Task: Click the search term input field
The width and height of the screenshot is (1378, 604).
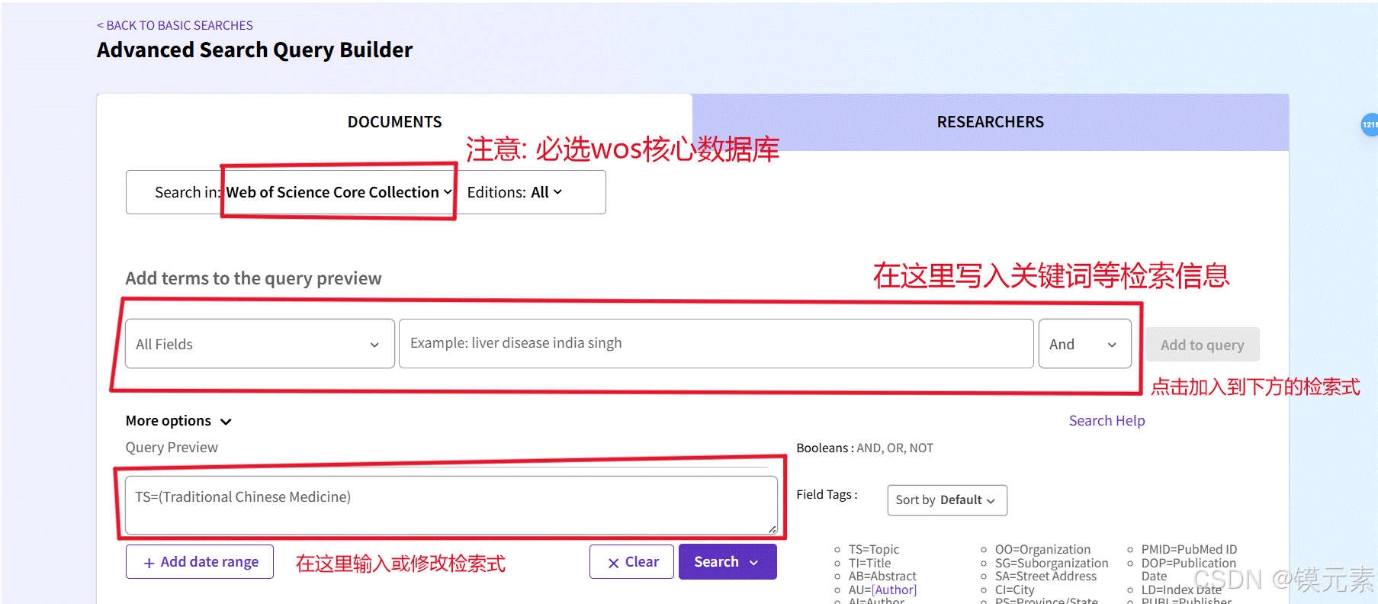Action: coord(716,343)
